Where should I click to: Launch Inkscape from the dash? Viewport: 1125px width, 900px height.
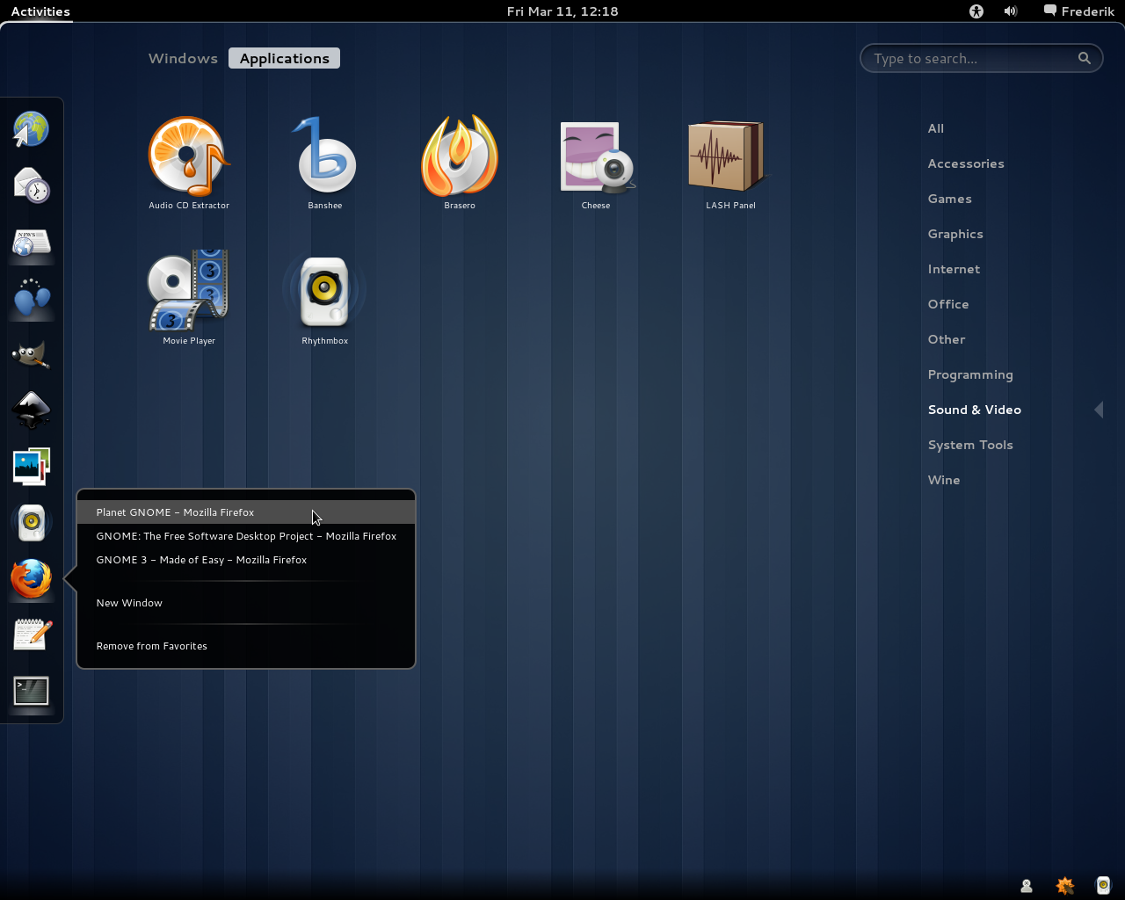(32, 410)
